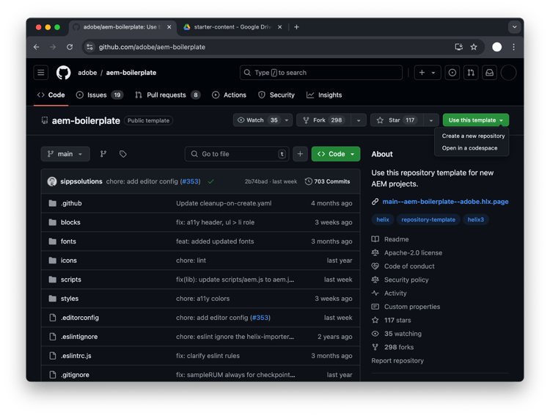Open the GitHub hamburger navigation menu
Screen dimensions: 550x416
[x=40, y=73]
